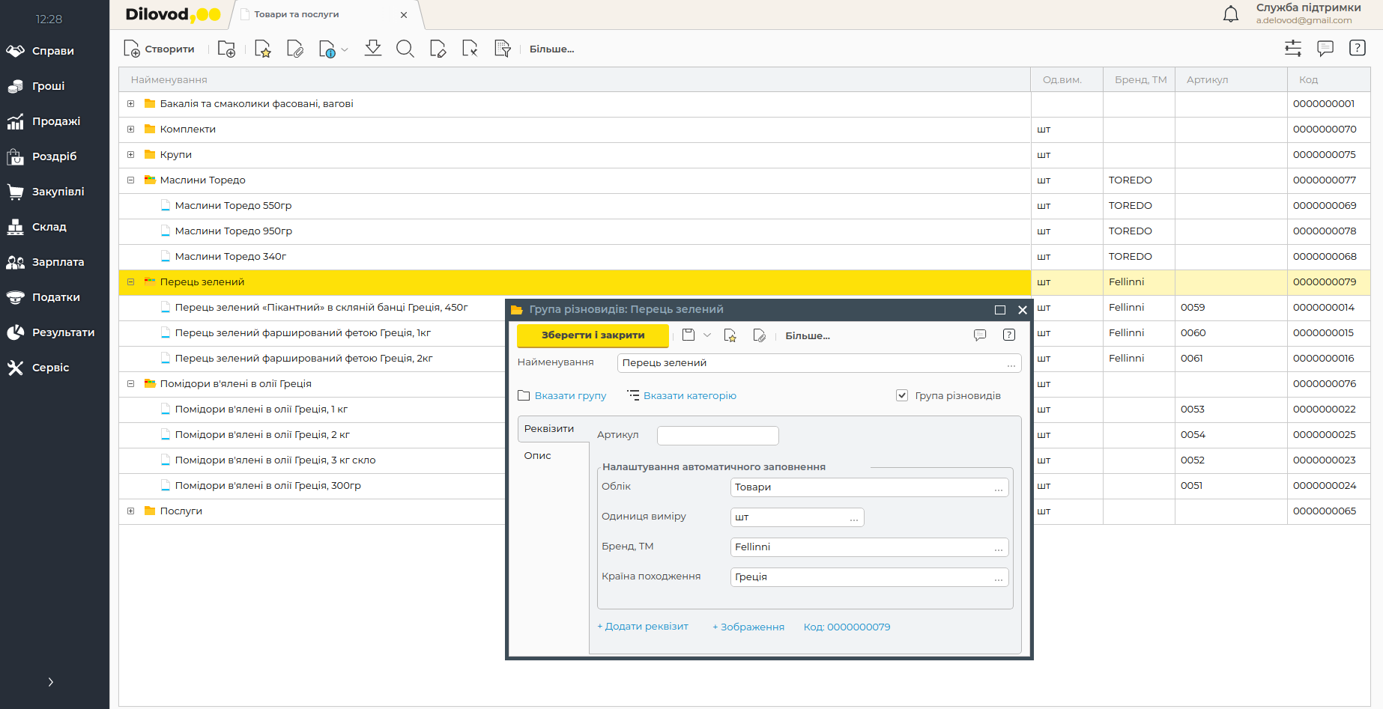Click the Артикул input field
Screen dimensions: 1383x709
coord(717,436)
